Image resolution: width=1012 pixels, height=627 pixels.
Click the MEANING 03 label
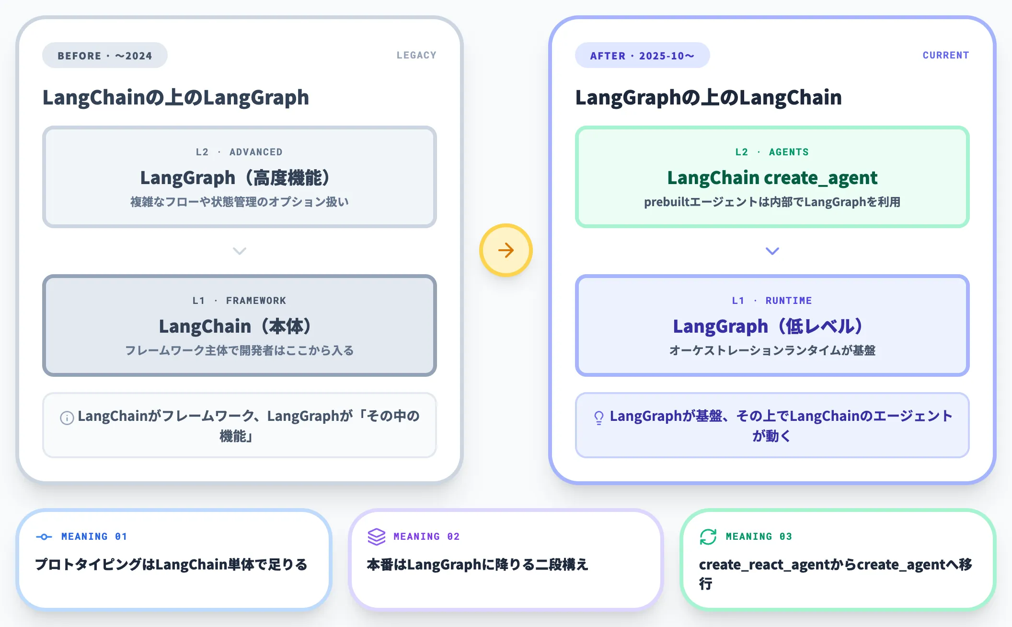(x=759, y=536)
